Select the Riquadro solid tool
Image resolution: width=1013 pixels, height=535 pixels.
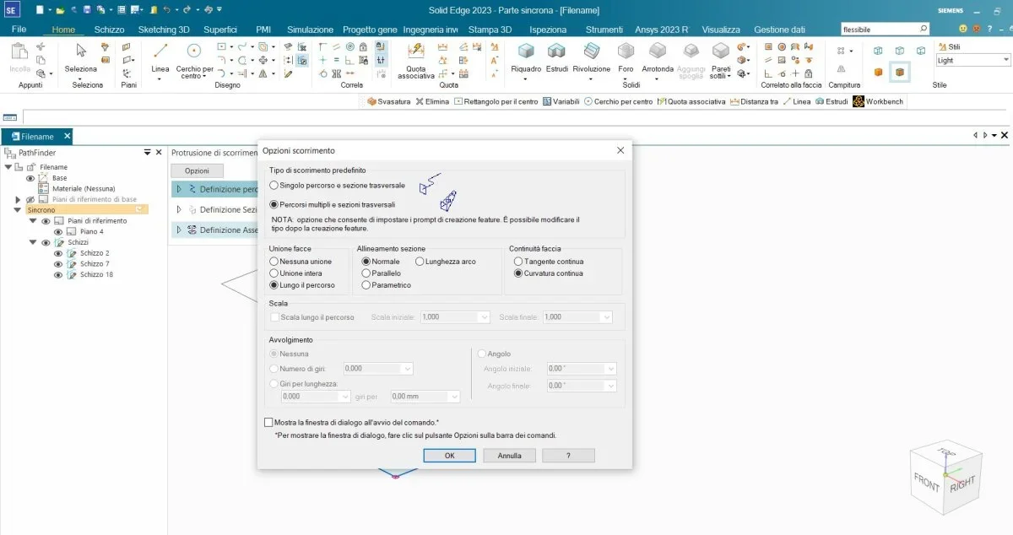(x=526, y=59)
